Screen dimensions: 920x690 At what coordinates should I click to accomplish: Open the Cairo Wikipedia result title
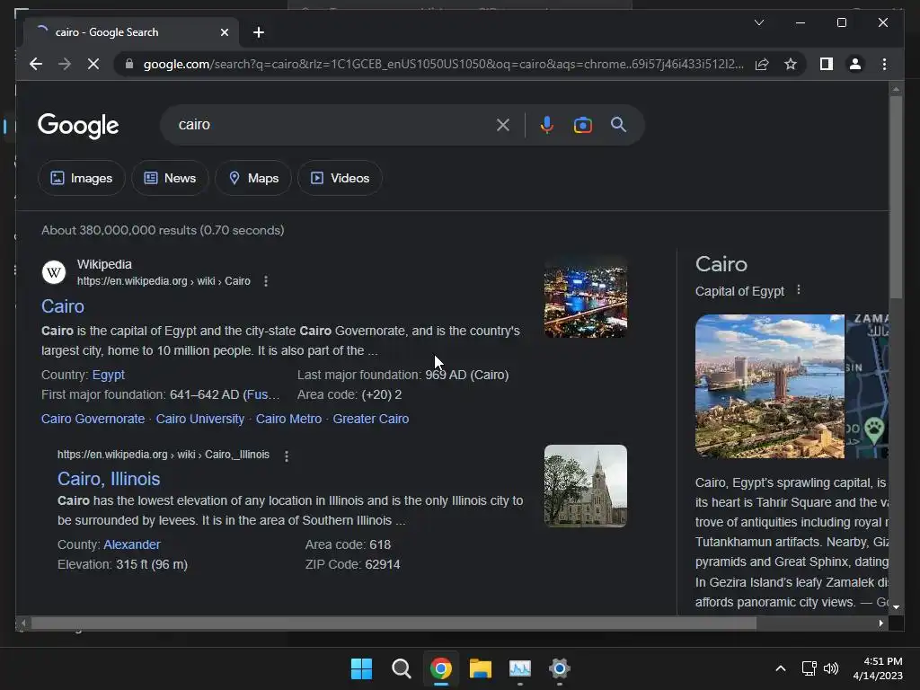pyautogui.click(x=63, y=306)
